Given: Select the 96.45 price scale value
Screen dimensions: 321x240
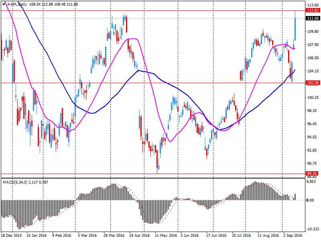Looking at the screenshot, I should click(313, 124).
